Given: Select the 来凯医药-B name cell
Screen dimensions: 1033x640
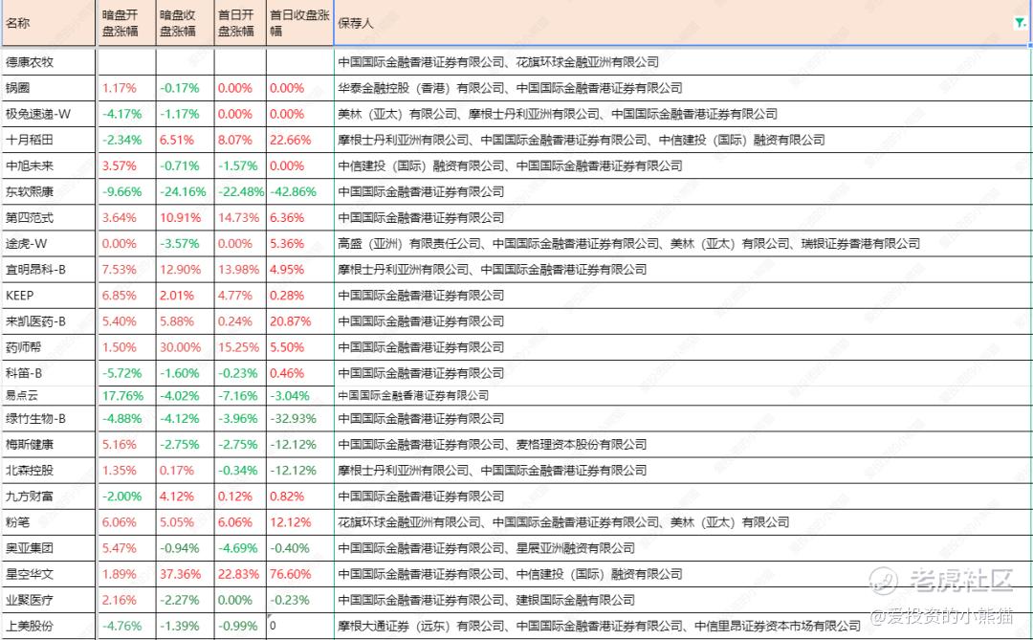Looking at the screenshot, I should (50, 321).
